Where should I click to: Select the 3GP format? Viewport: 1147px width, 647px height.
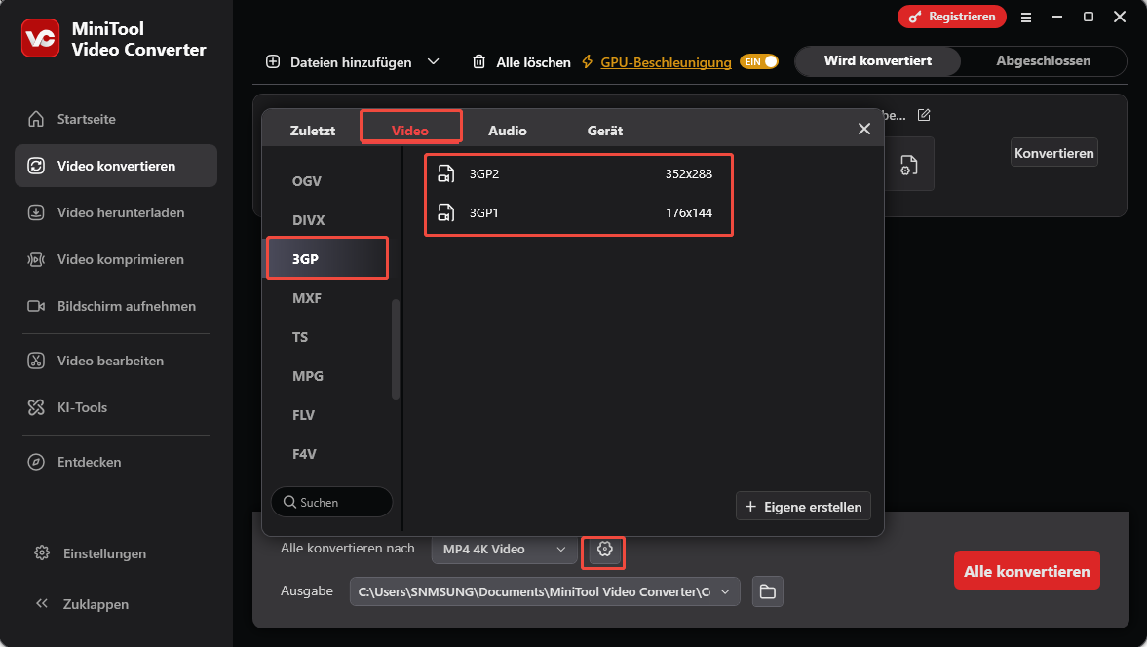pos(327,259)
